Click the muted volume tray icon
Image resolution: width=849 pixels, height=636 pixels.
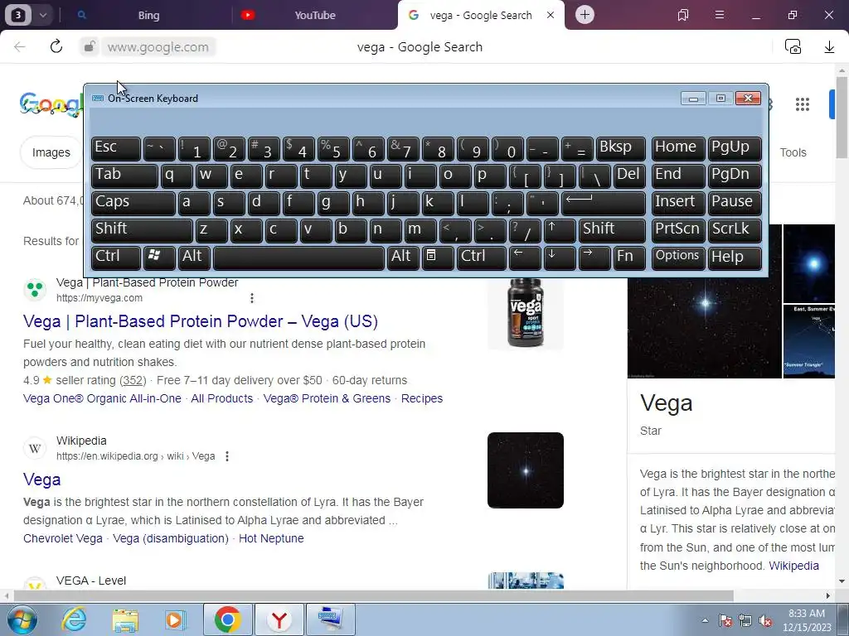click(765, 620)
